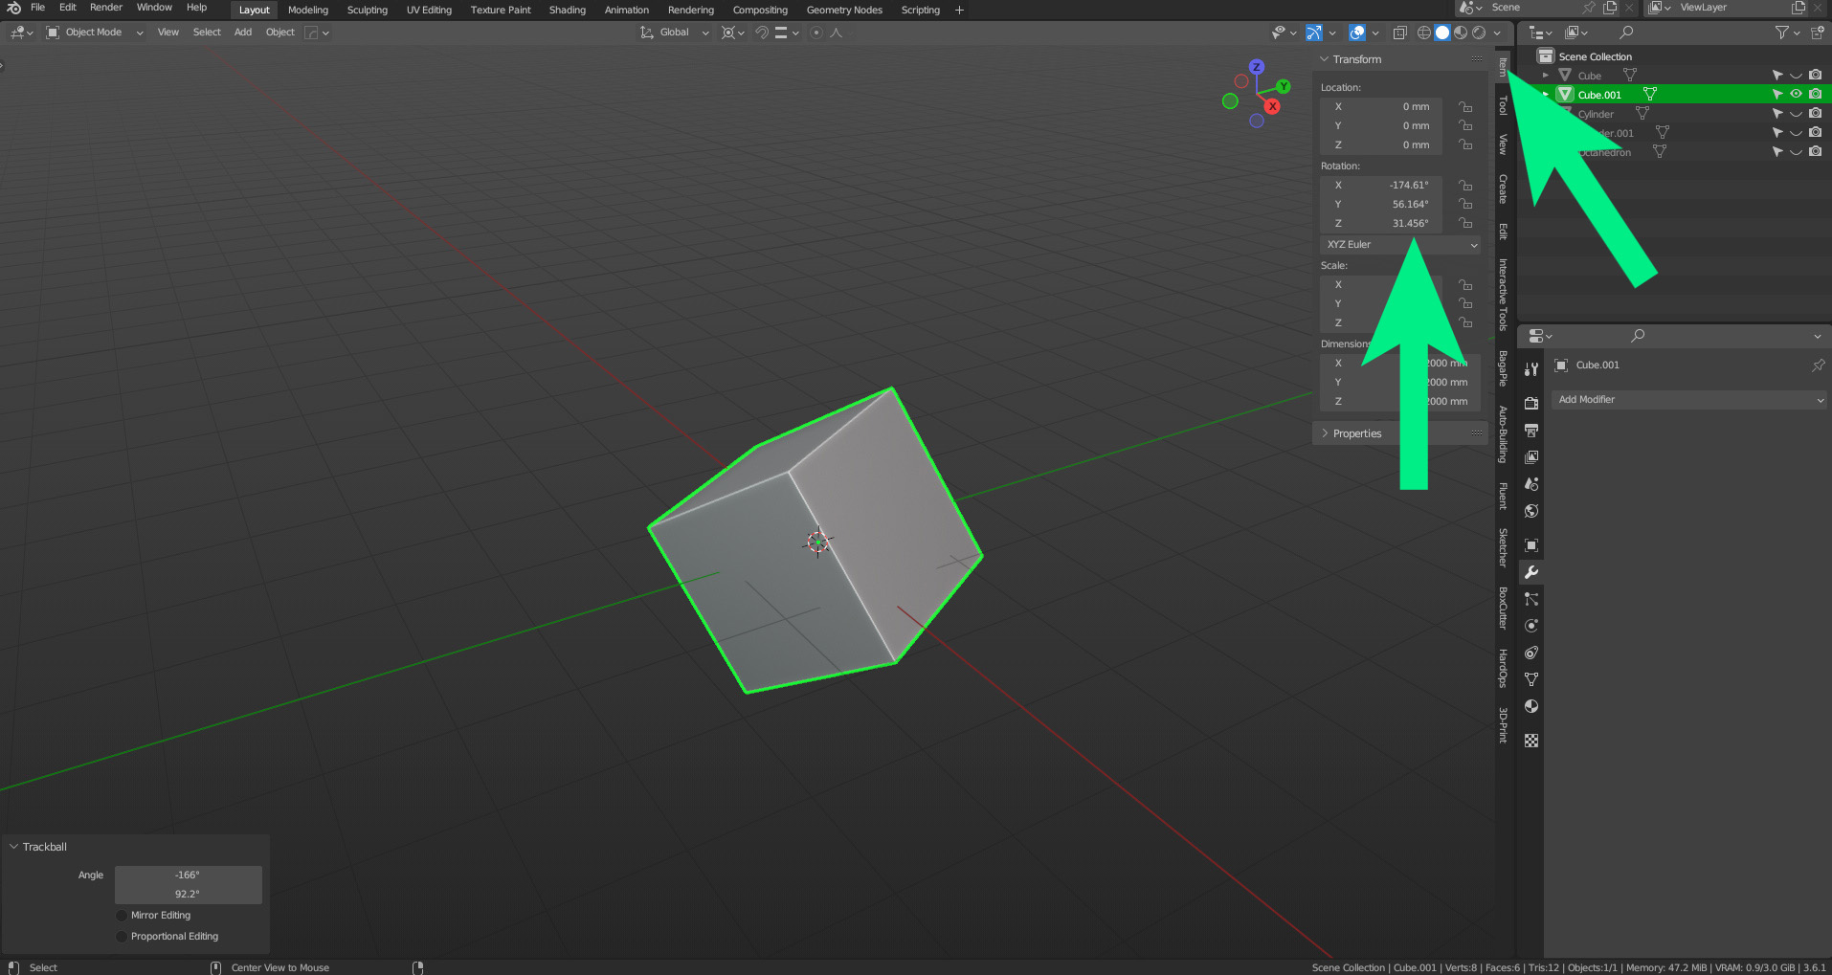Switch to wireframe viewport shading
The image size is (1832, 975).
(x=1424, y=33)
